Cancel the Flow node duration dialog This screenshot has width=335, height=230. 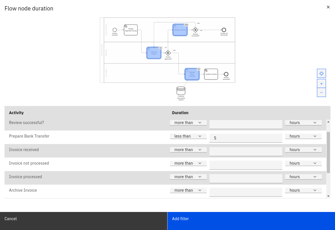click(10, 218)
